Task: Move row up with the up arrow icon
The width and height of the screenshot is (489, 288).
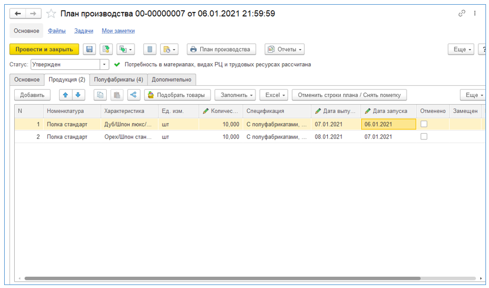Action: coord(65,95)
